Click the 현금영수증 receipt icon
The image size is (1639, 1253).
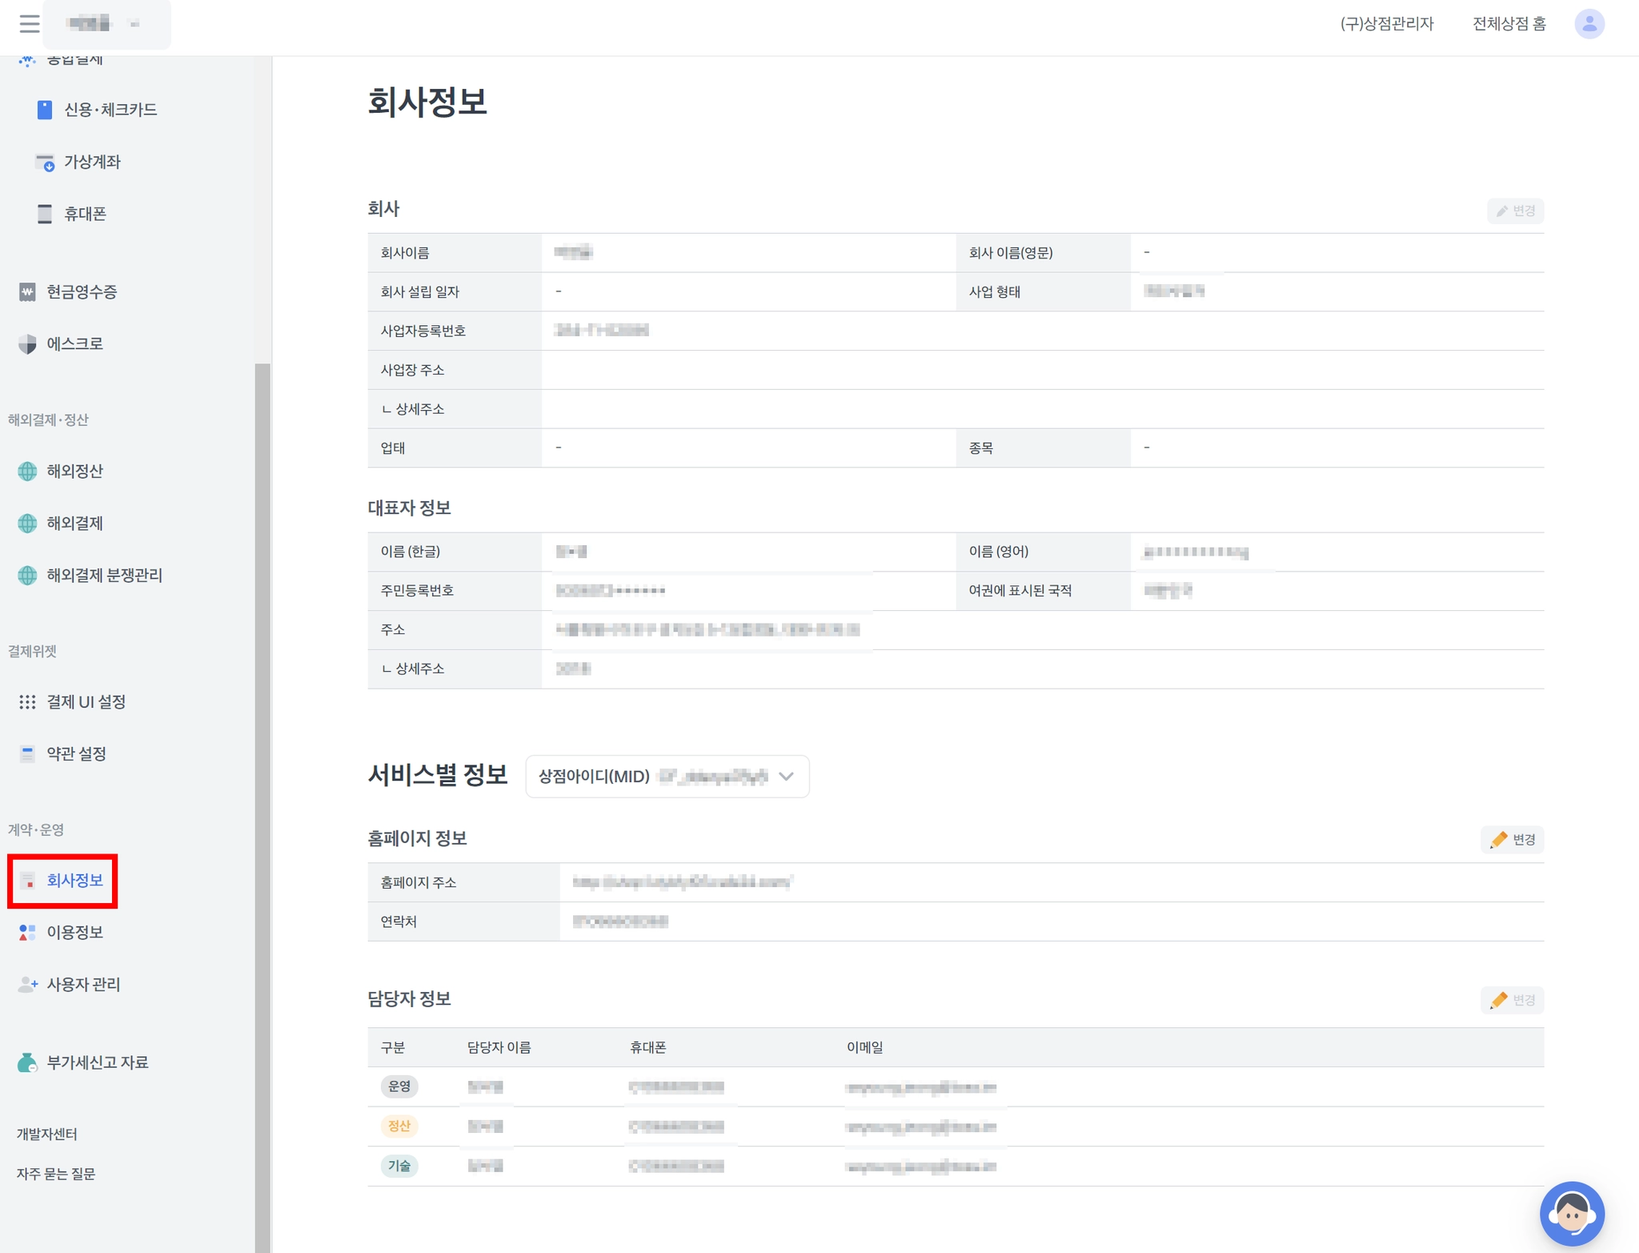pyautogui.click(x=27, y=291)
